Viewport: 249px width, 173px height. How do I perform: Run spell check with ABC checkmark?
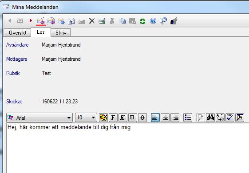(230, 118)
